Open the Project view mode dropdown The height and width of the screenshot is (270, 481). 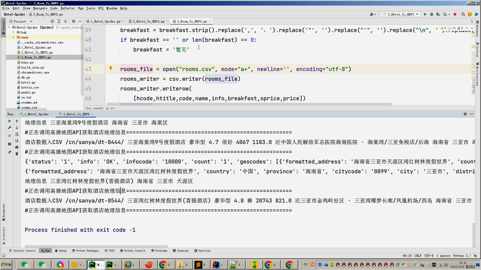[x=31, y=21]
